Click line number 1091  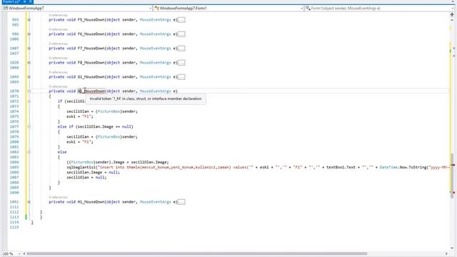(14, 202)
